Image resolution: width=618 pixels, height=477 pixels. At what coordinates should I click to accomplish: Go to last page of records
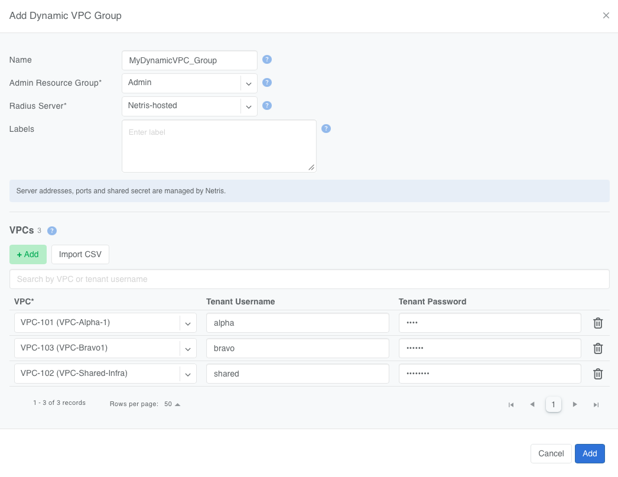point(596,404)
